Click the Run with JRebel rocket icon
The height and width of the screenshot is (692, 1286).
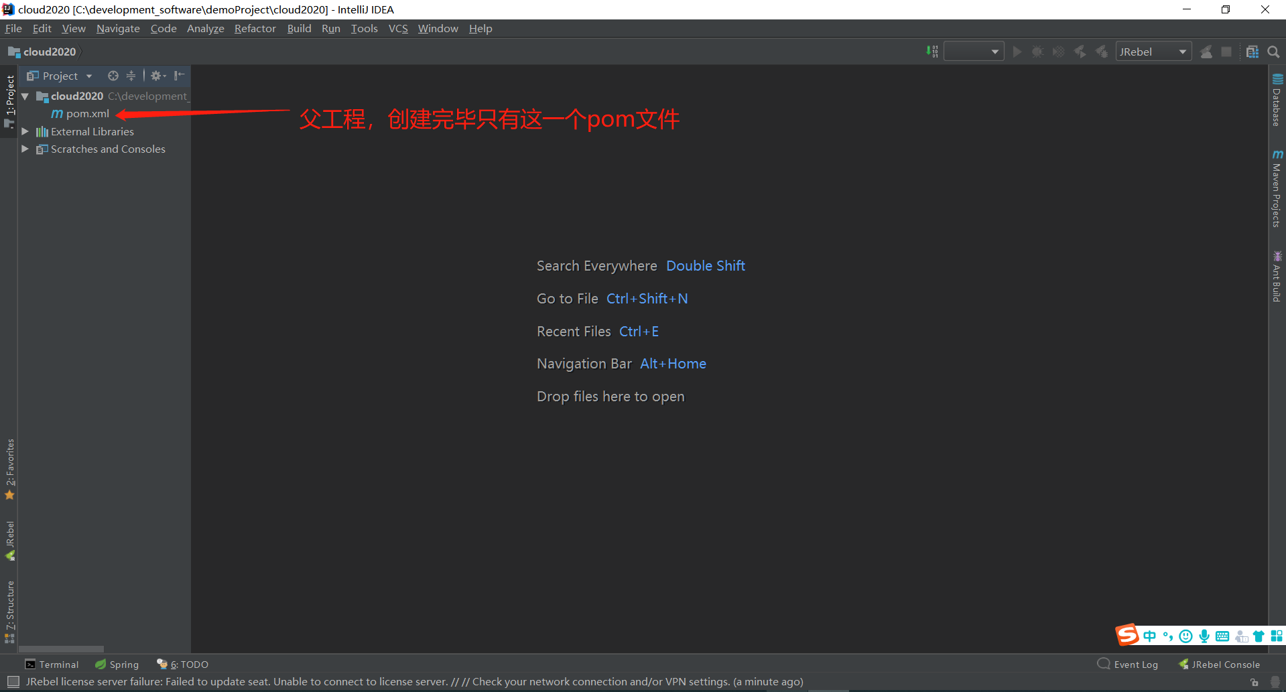[1080, 52]
